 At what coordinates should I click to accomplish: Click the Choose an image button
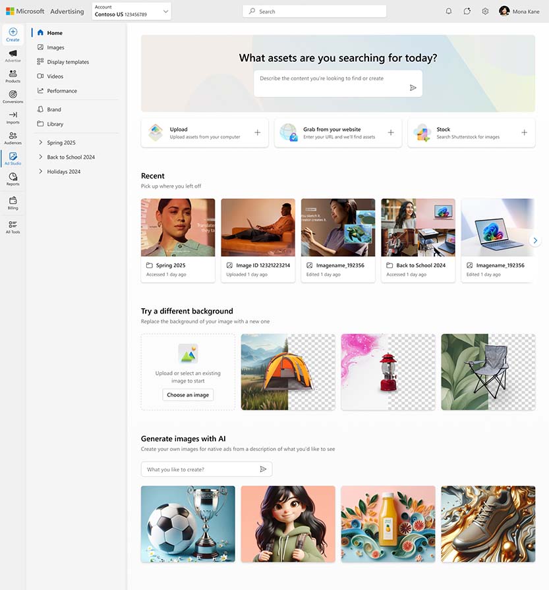pyautogui.click(x=188, y=394)
